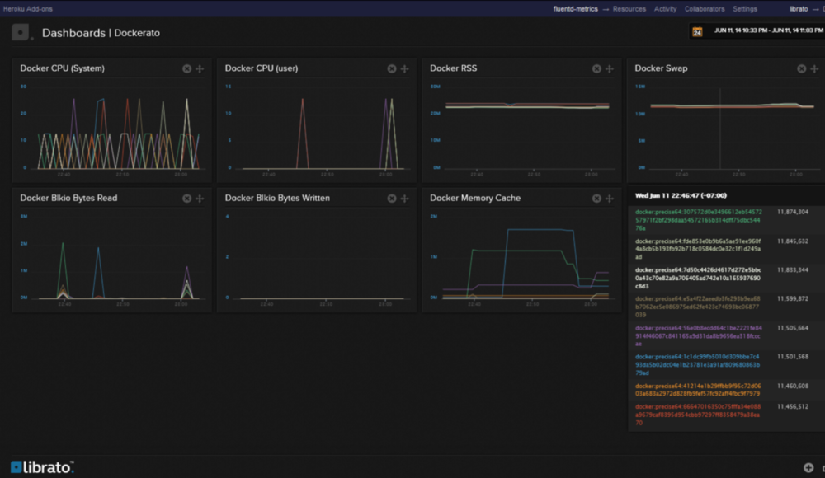The height and width of the screenshot is (478, 825).
Task: Go to Settings tab
Action: pyautogui.click(x=745, y=9)
